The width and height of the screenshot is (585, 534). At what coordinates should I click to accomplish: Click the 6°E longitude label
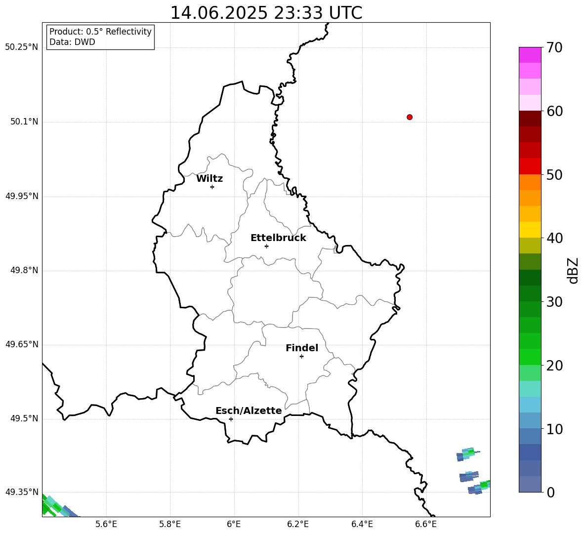point(234,524)
